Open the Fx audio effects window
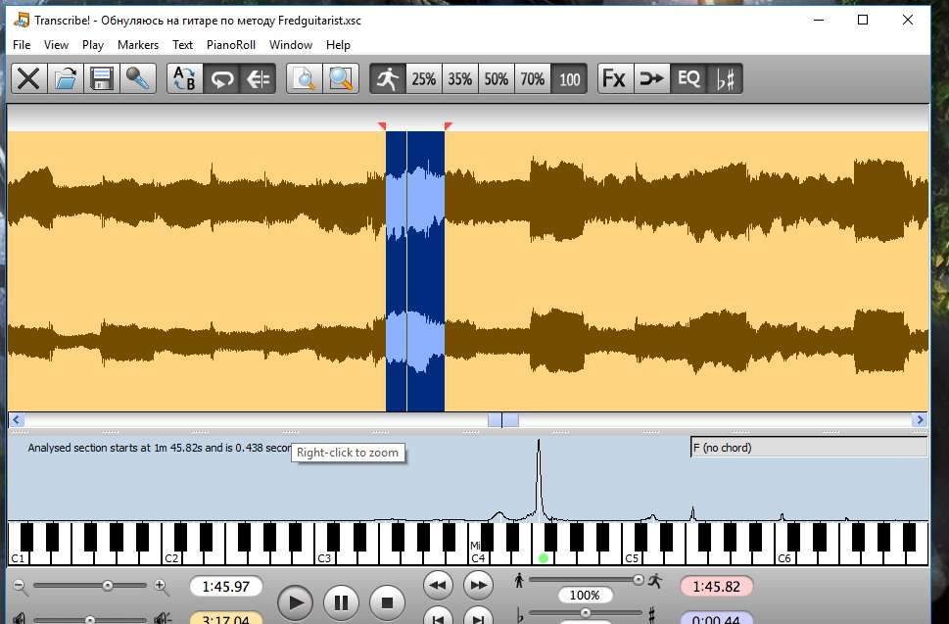 point(615,78)
